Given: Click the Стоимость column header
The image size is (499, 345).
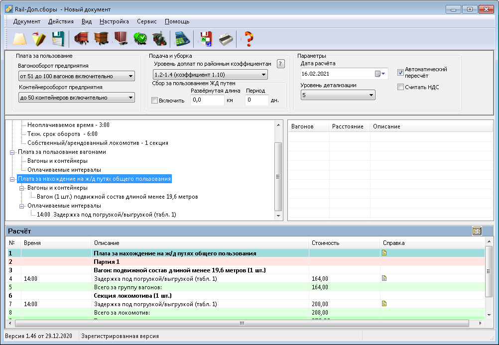Looking at the screenshot, I should (x=344, y=243).
